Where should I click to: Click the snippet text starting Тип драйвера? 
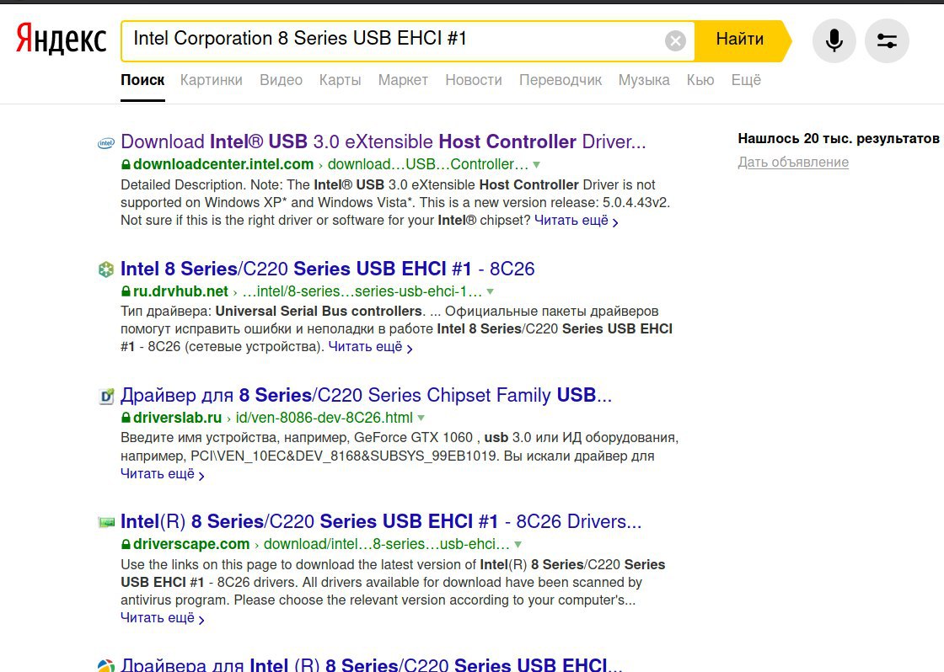pos(397,329)
